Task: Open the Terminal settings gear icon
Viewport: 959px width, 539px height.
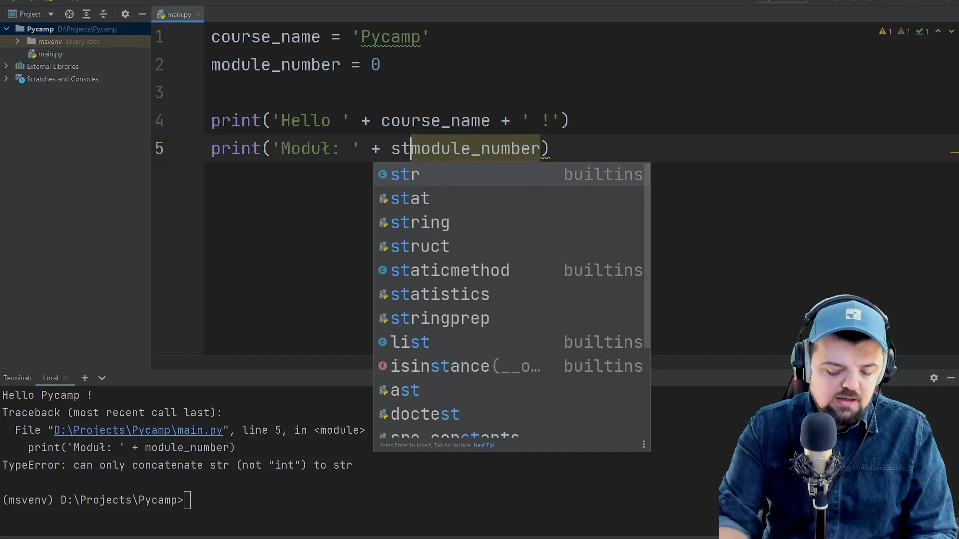Action: tap(934, 378)
